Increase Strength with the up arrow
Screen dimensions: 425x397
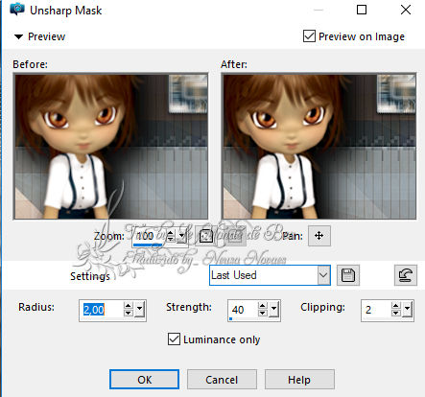pos(263,306)
